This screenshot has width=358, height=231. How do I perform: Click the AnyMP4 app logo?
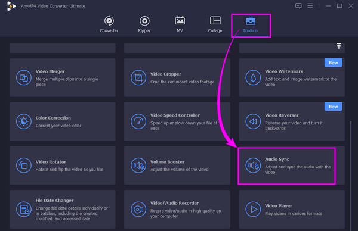pyautogui.click(x=11, y=6)
